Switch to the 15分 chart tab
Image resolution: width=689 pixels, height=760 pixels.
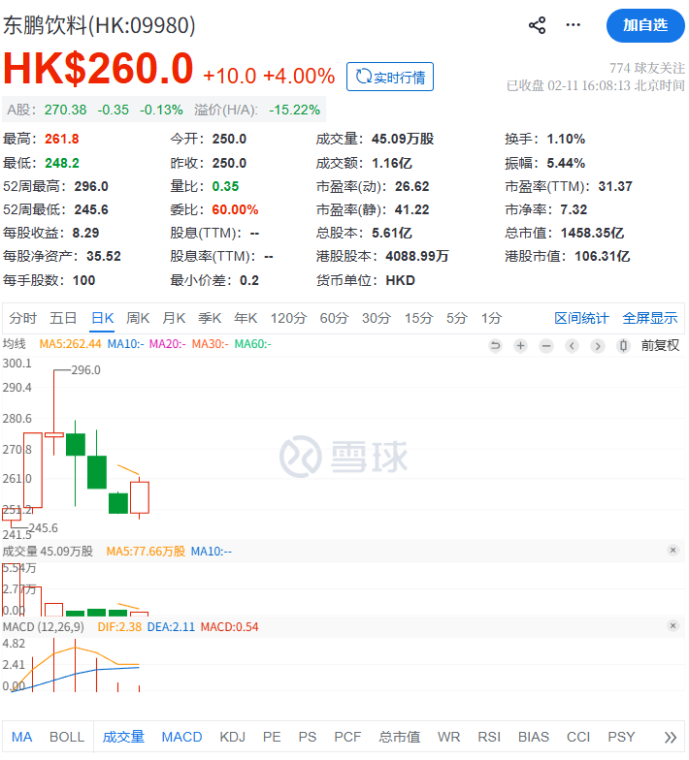(x=419, y=318)
